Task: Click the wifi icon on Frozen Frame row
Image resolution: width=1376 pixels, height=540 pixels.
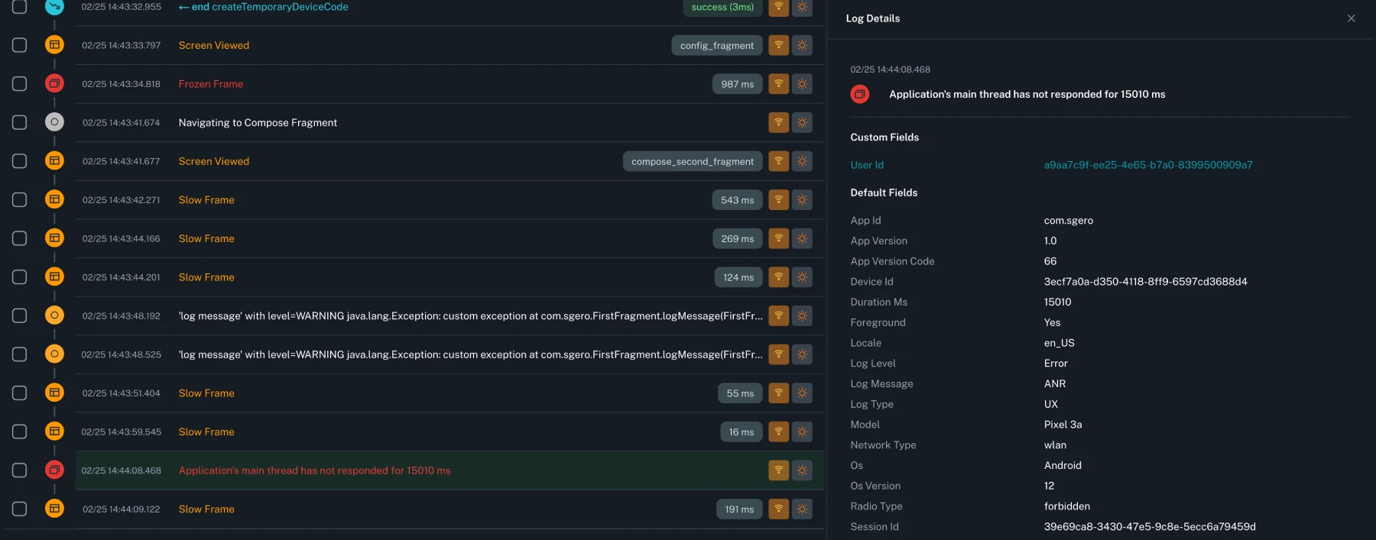Action: (778, 84)
